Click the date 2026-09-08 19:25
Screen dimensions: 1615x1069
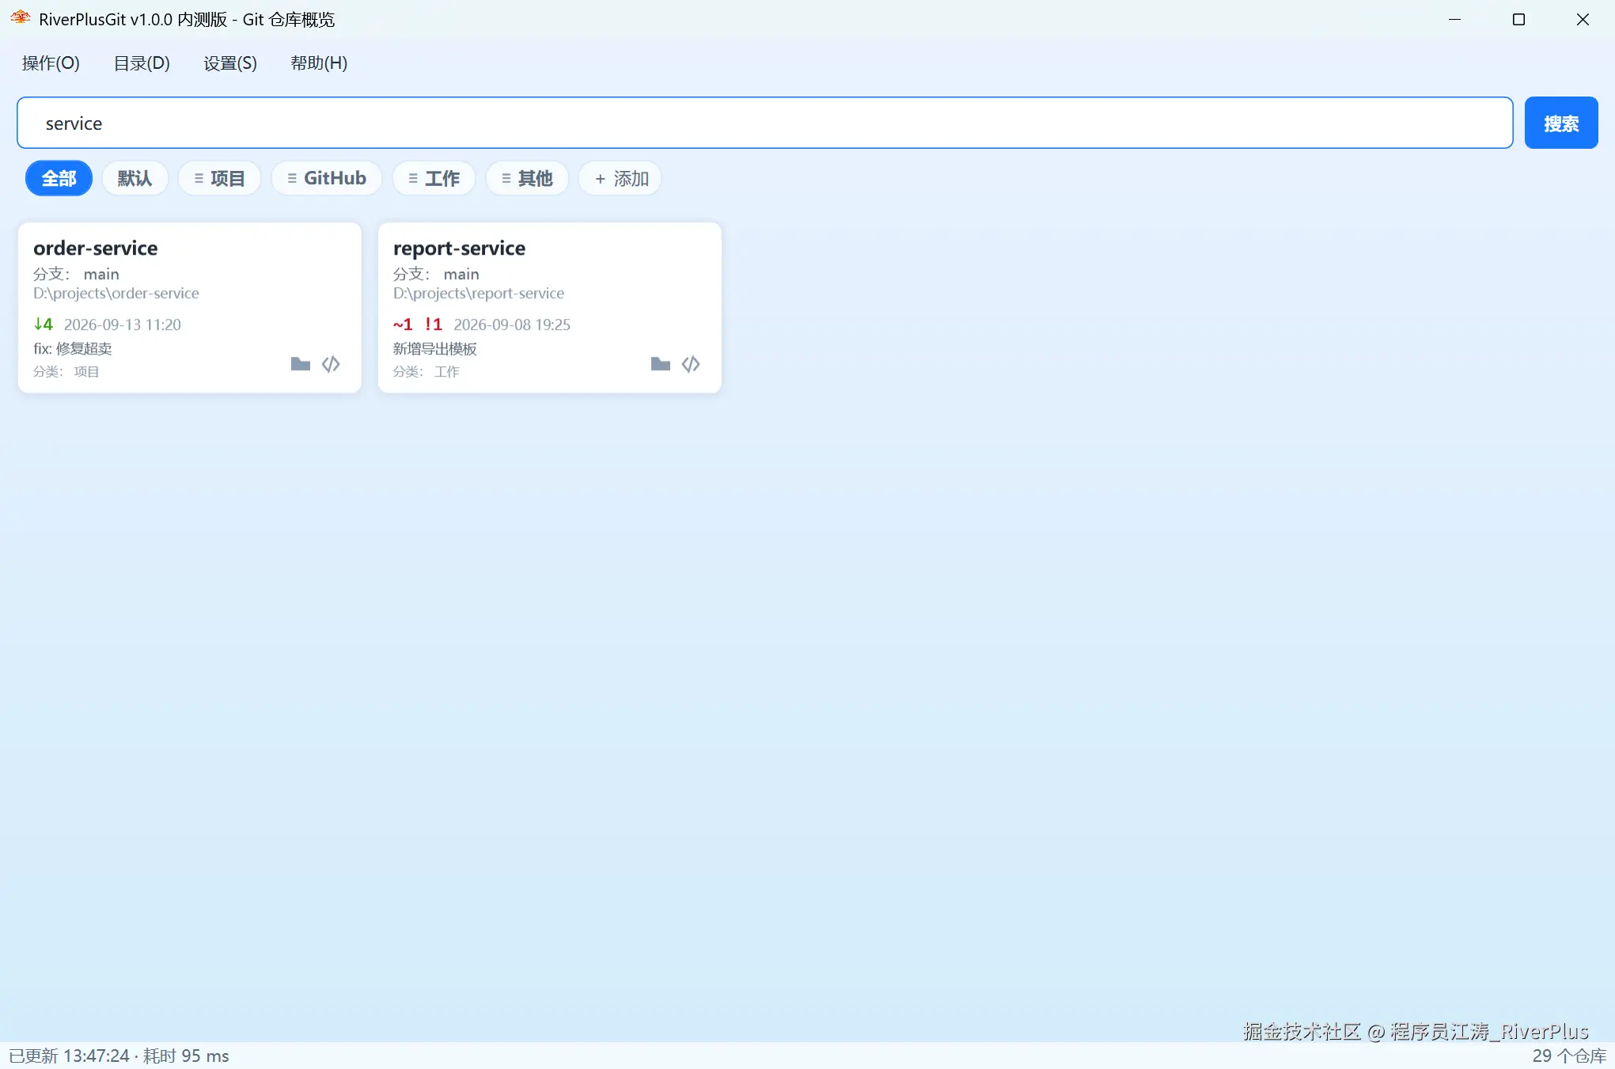512,324
